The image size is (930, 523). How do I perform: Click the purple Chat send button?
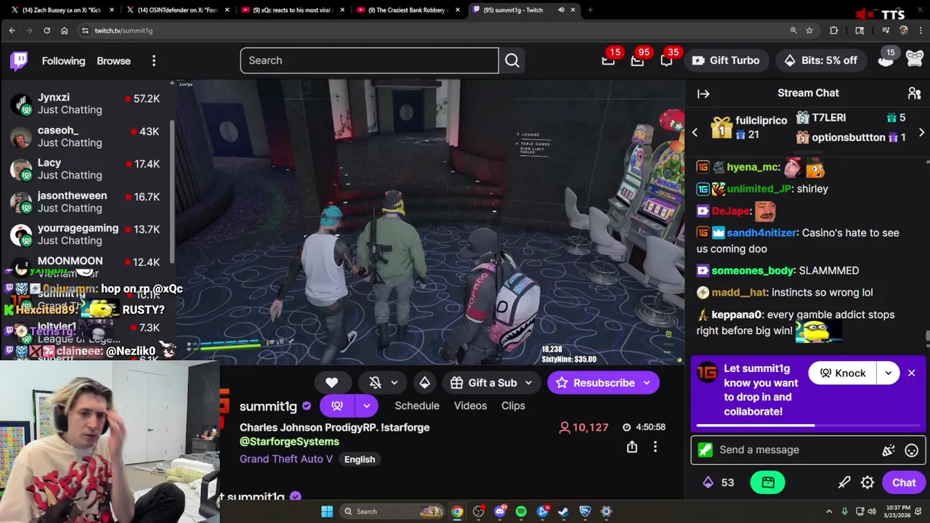(904, 482)
